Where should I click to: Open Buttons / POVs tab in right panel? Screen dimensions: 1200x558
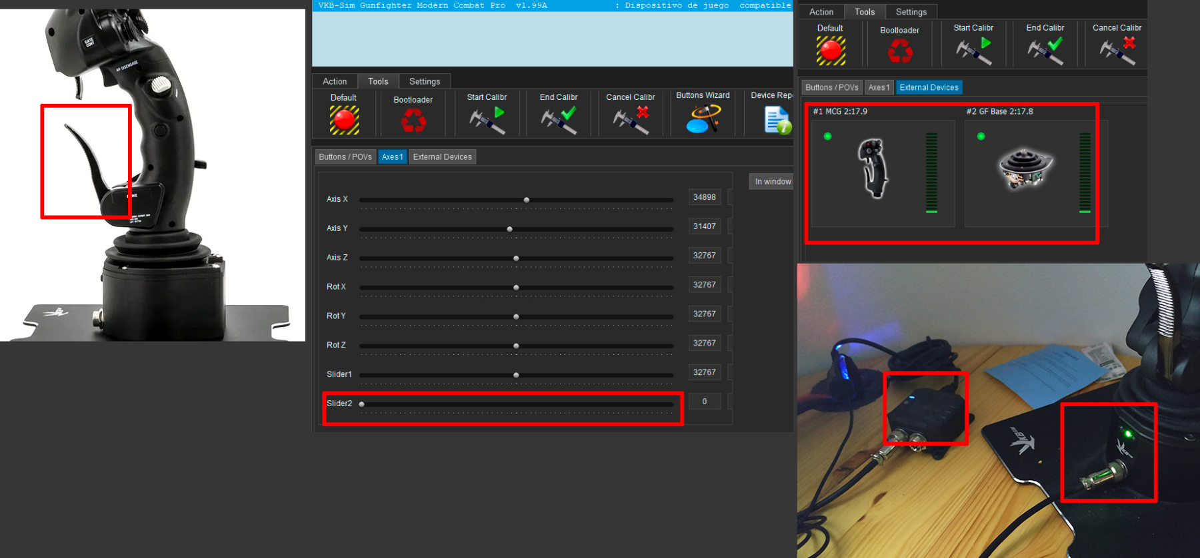click(x=832, y=87)
